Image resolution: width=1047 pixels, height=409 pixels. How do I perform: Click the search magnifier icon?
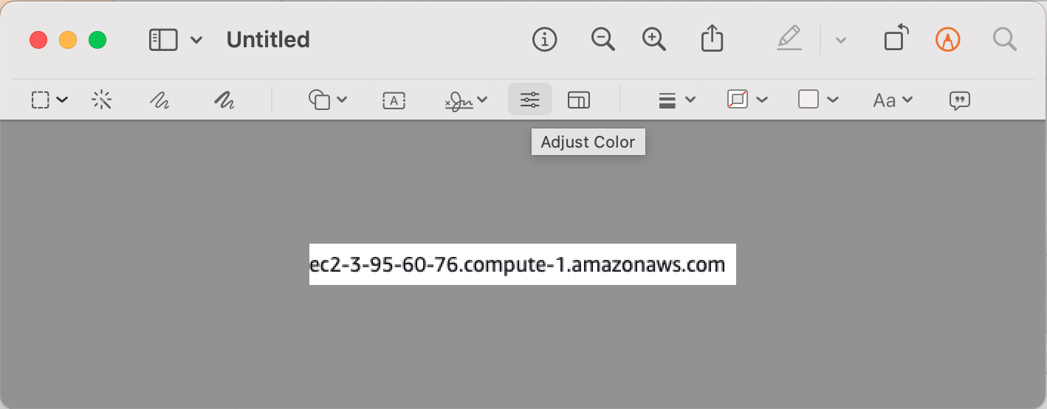point(1004,39)
